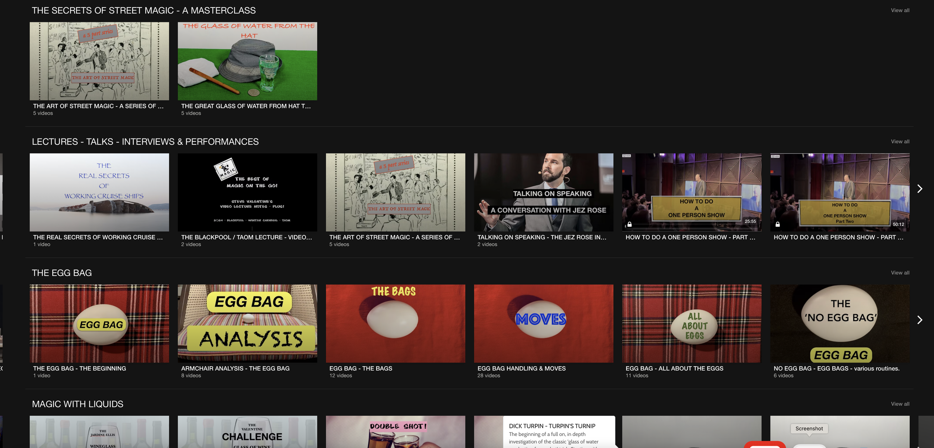Click HDR badge on first One Person Show thumbnail

627,156
